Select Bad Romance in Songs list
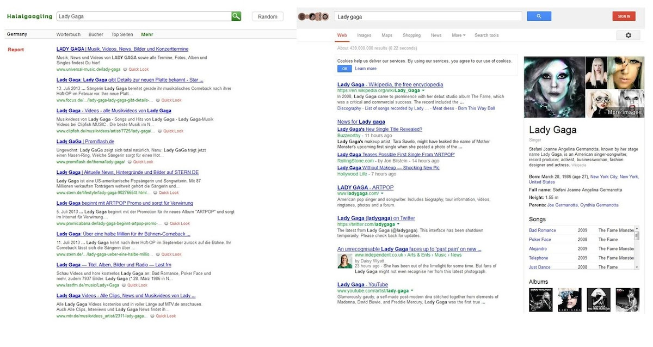653x347 pixels. click(543, 230)
